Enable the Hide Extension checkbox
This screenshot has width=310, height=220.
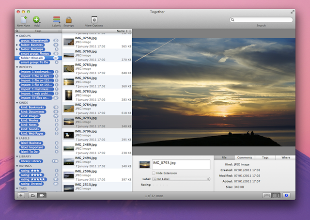coord(154,173)
